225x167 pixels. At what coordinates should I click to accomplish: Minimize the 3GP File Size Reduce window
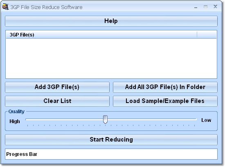196,7
